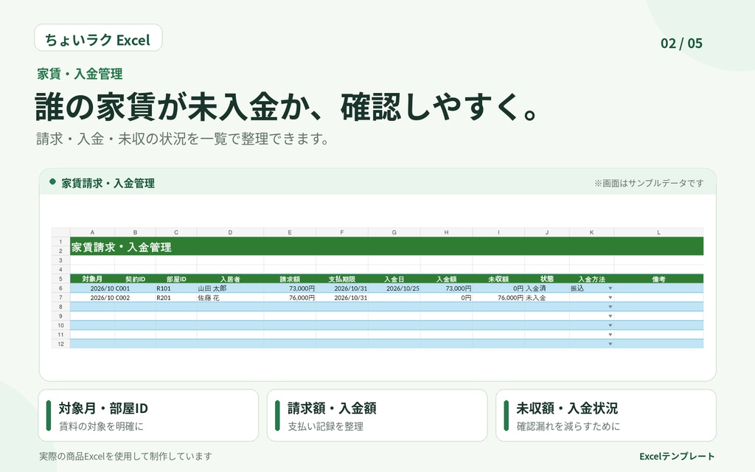Expand the dropdown arrow in row 8

[610, 307]
